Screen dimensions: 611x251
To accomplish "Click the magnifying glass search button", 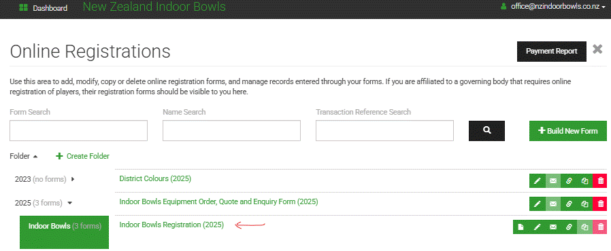I will click(486, 130).
